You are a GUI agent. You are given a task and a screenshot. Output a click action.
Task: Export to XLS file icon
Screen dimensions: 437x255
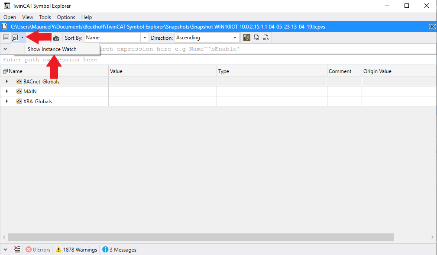[x=265, y=38]
